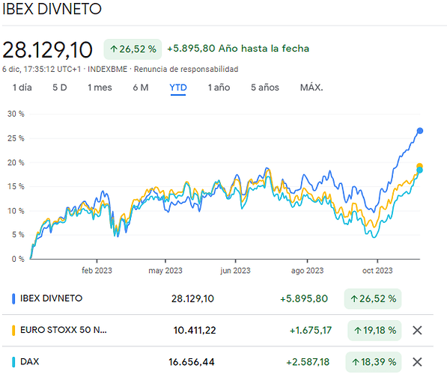
Task: Switch to 6 M range
Action: 141,88
